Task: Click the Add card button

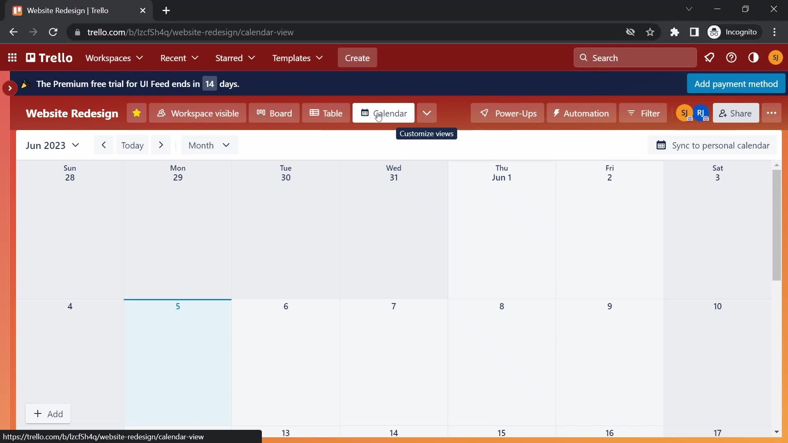Action: click(48, 414)
